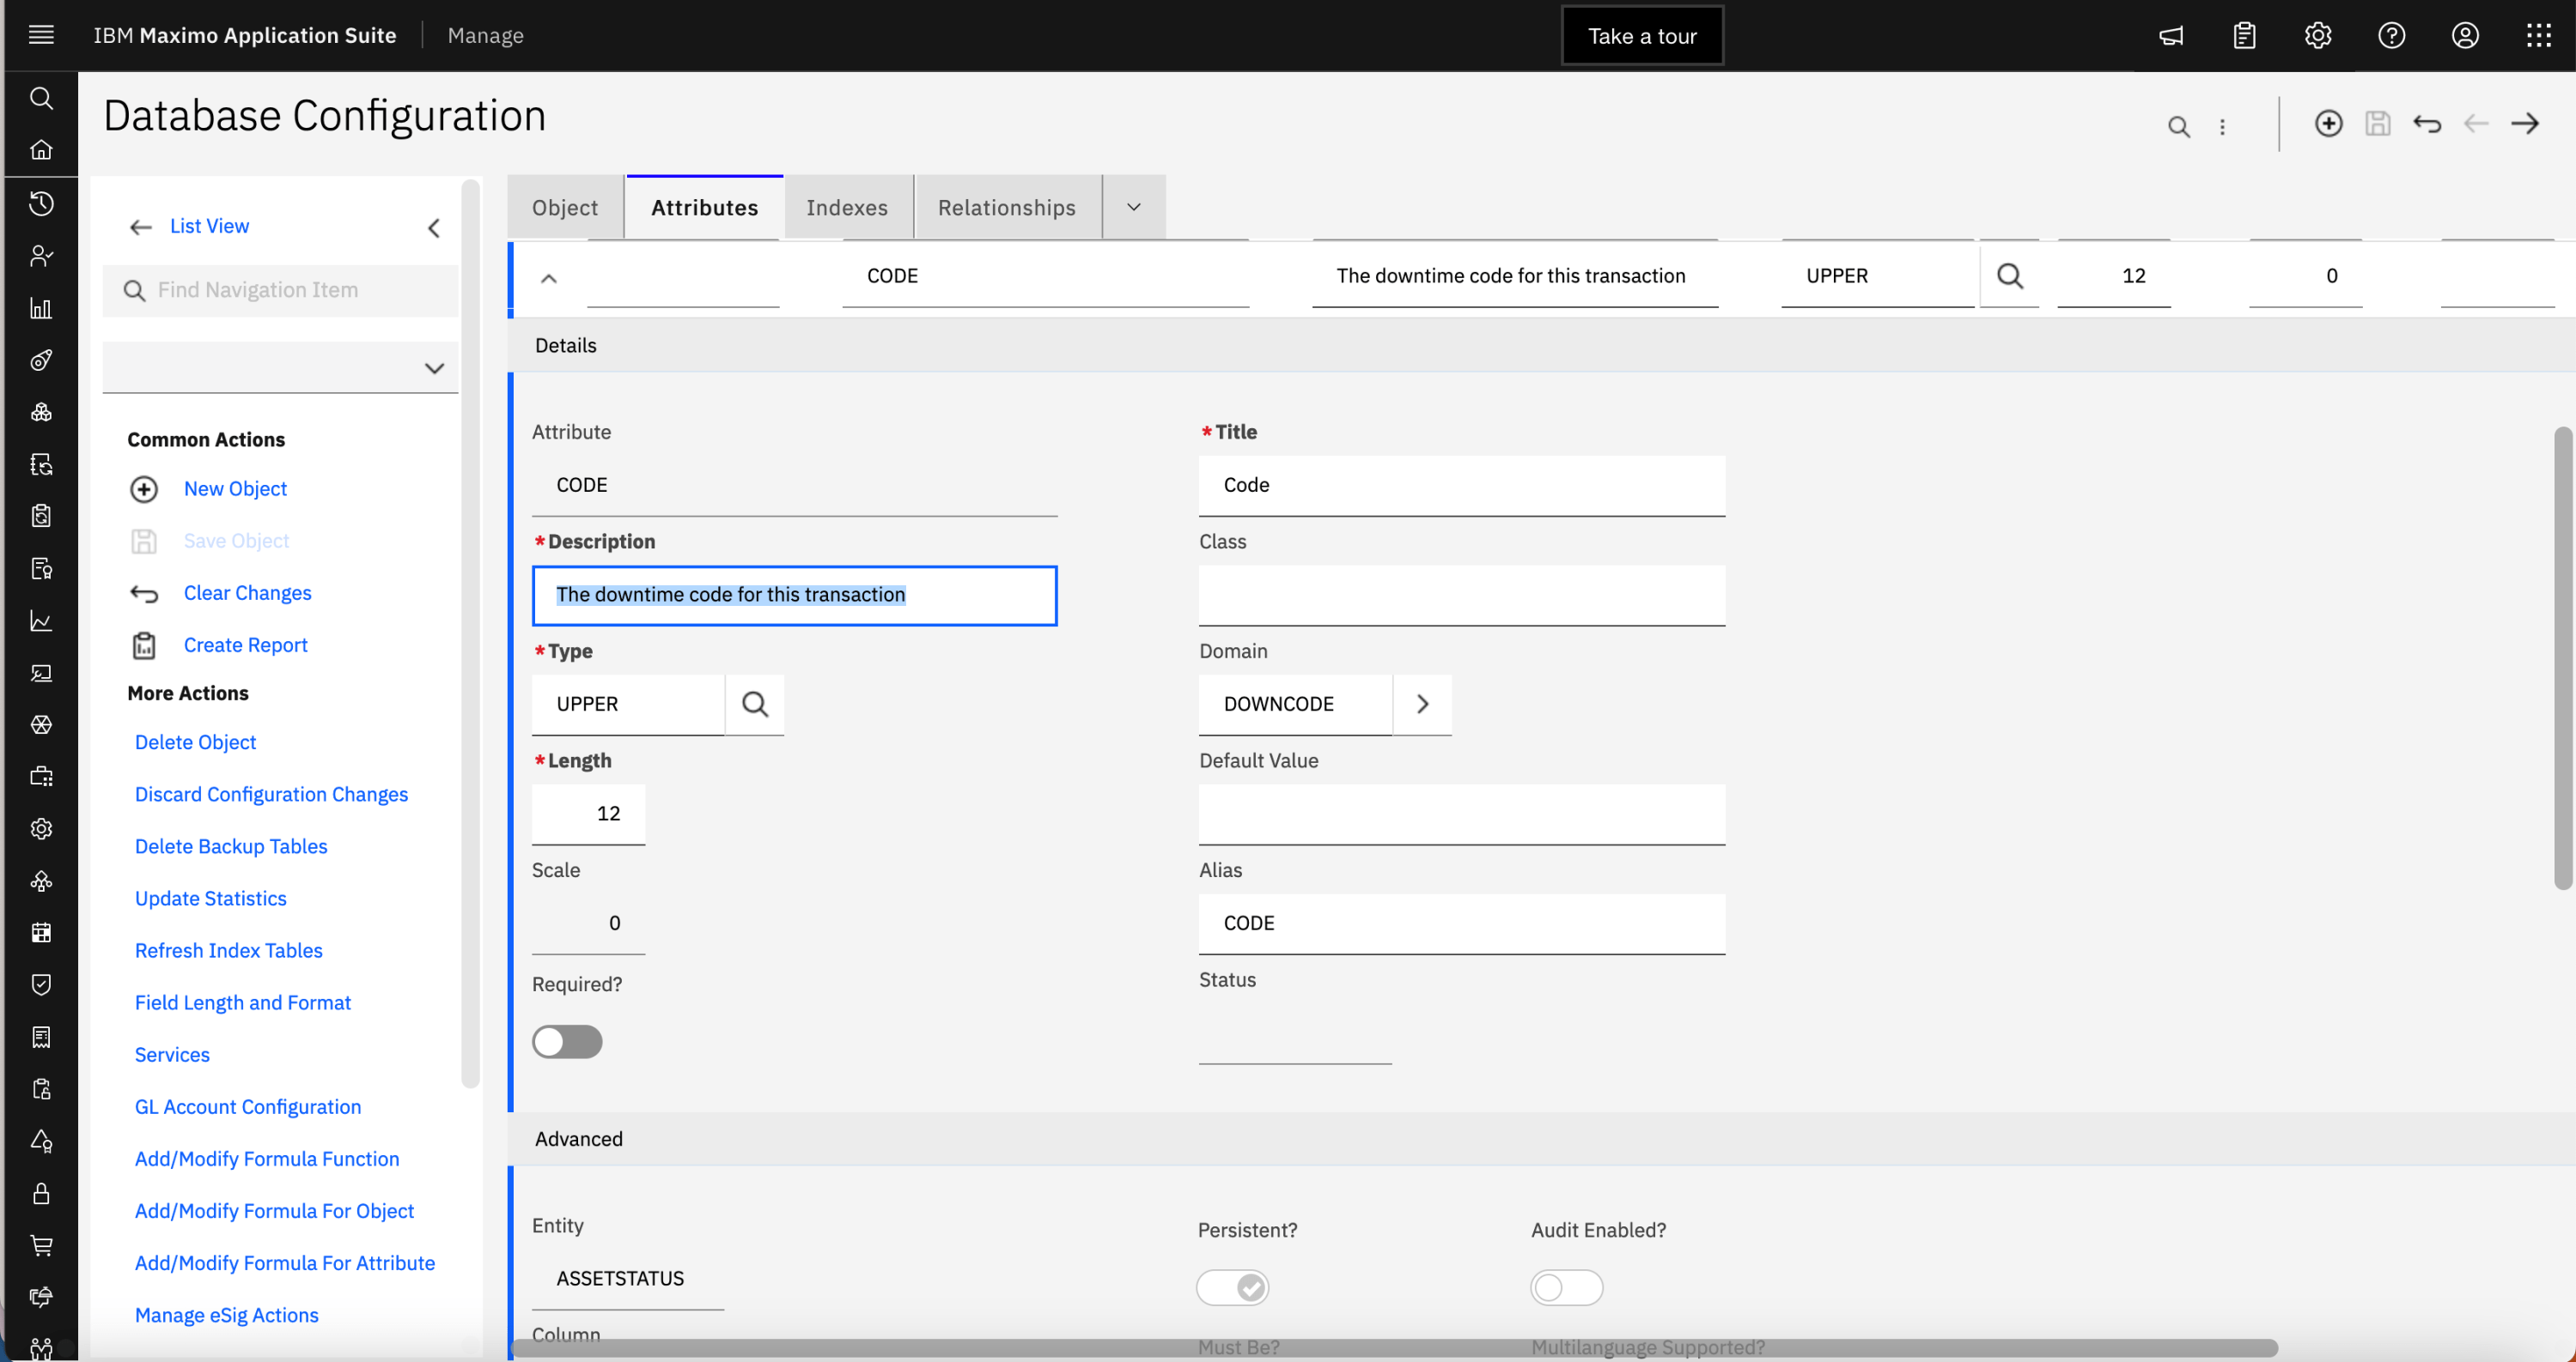This screenshot has height=1362, width=2576.
Task: Click the Take a tour button
Action: [x=1642, y=35]
